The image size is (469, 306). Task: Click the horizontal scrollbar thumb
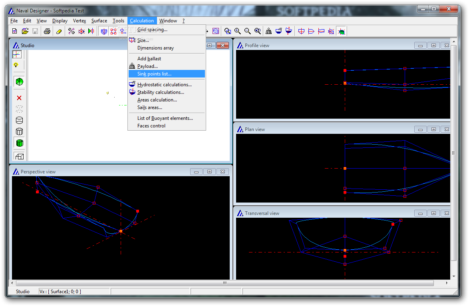(225, 283)
